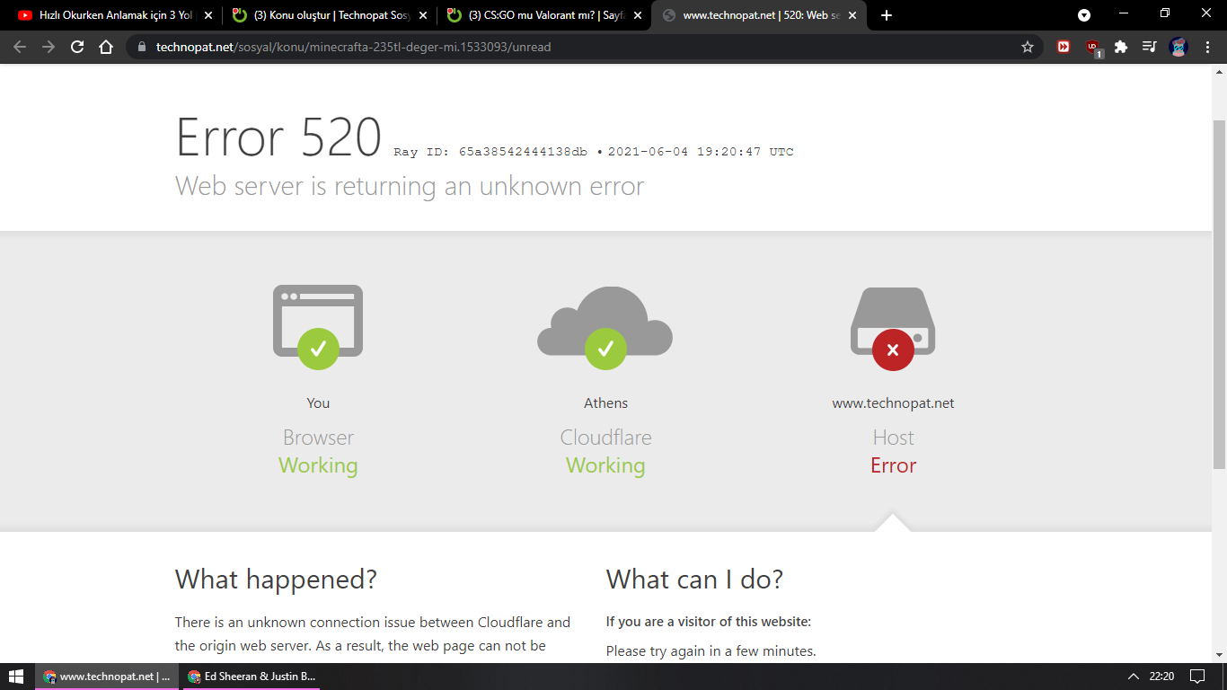
Task: Reload the Error 520 page
Action: pyautogui.click(x=77, y=47)
